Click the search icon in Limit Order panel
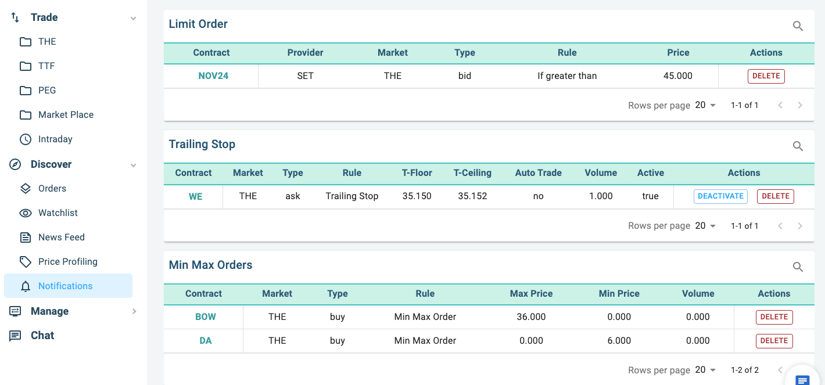 tap(798, 26)
